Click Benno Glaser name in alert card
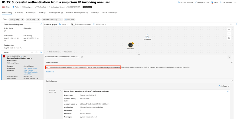 [14, 63]
